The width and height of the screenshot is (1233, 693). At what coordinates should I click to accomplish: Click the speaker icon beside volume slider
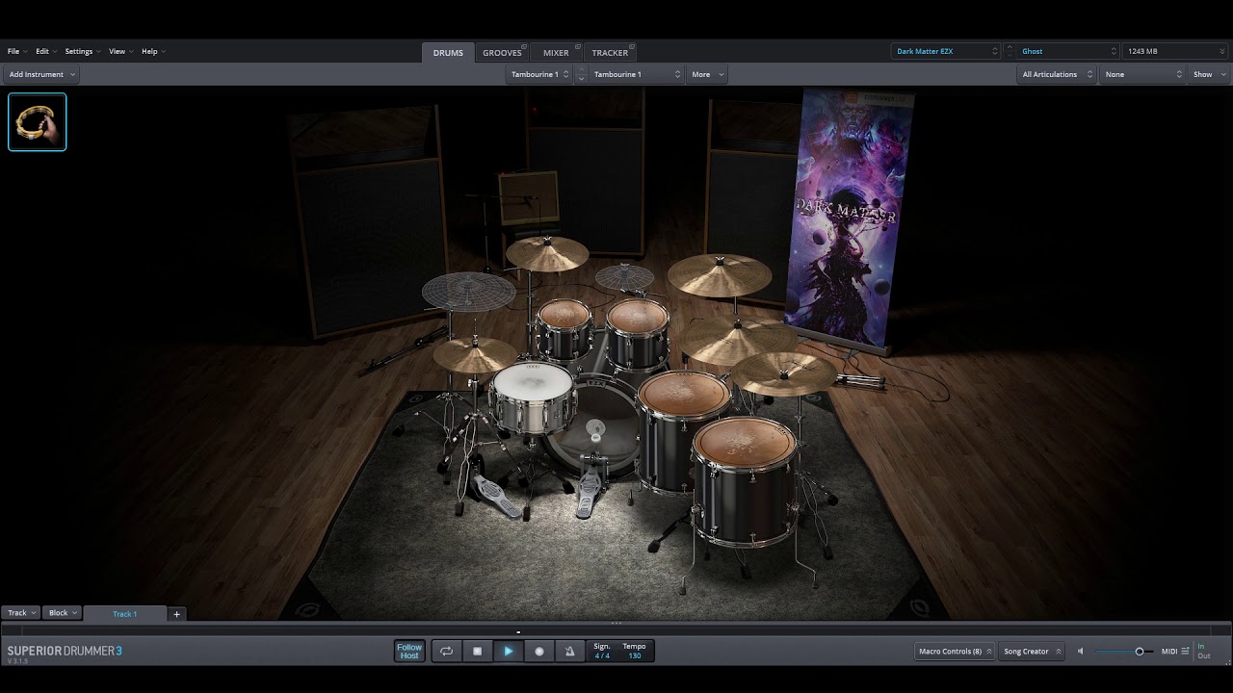1080,652
